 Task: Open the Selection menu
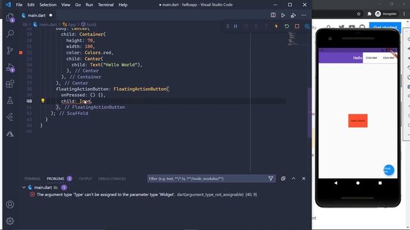48,4
